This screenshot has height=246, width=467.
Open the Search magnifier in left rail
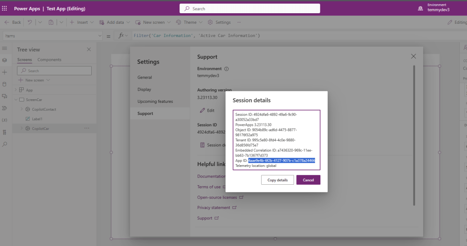point(5,144)
